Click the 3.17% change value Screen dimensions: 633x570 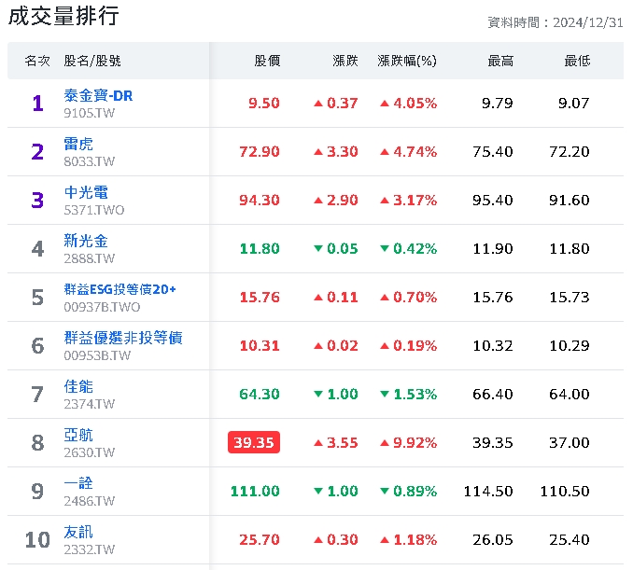409,200
